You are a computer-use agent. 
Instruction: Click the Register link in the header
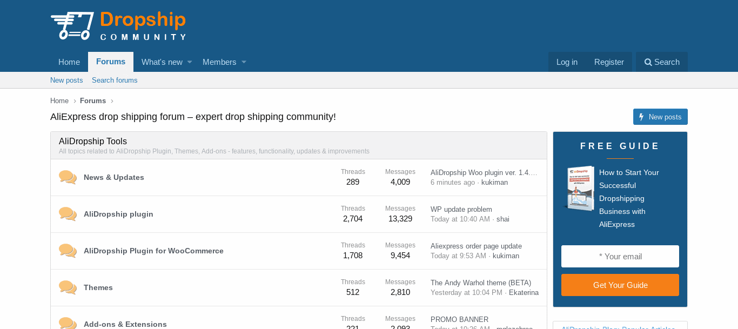[x=609, y=62]
